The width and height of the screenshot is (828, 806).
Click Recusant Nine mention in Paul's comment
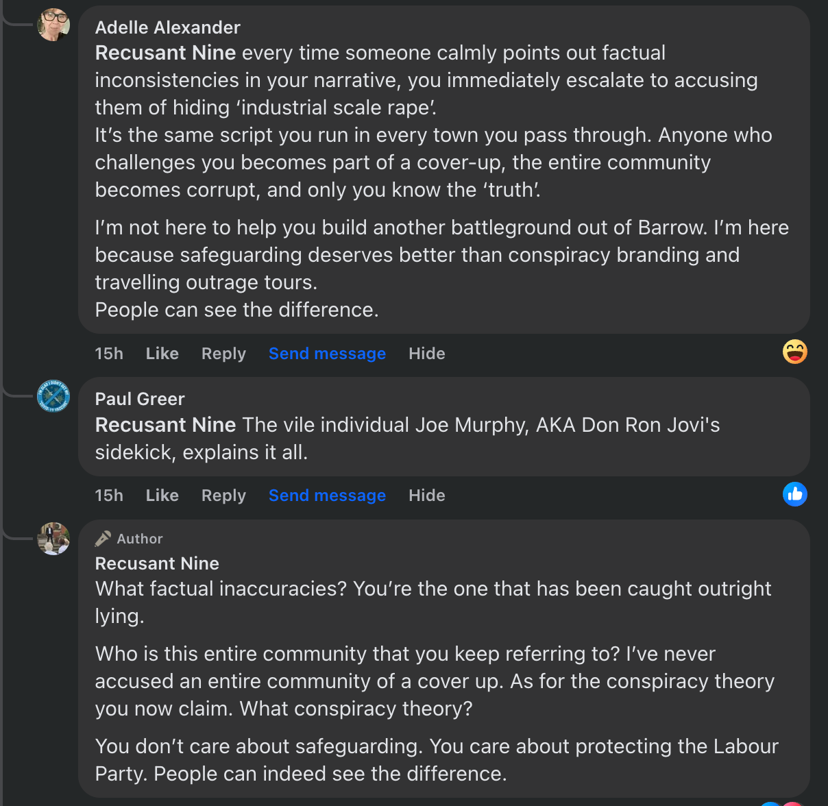[x=165, y=425]
